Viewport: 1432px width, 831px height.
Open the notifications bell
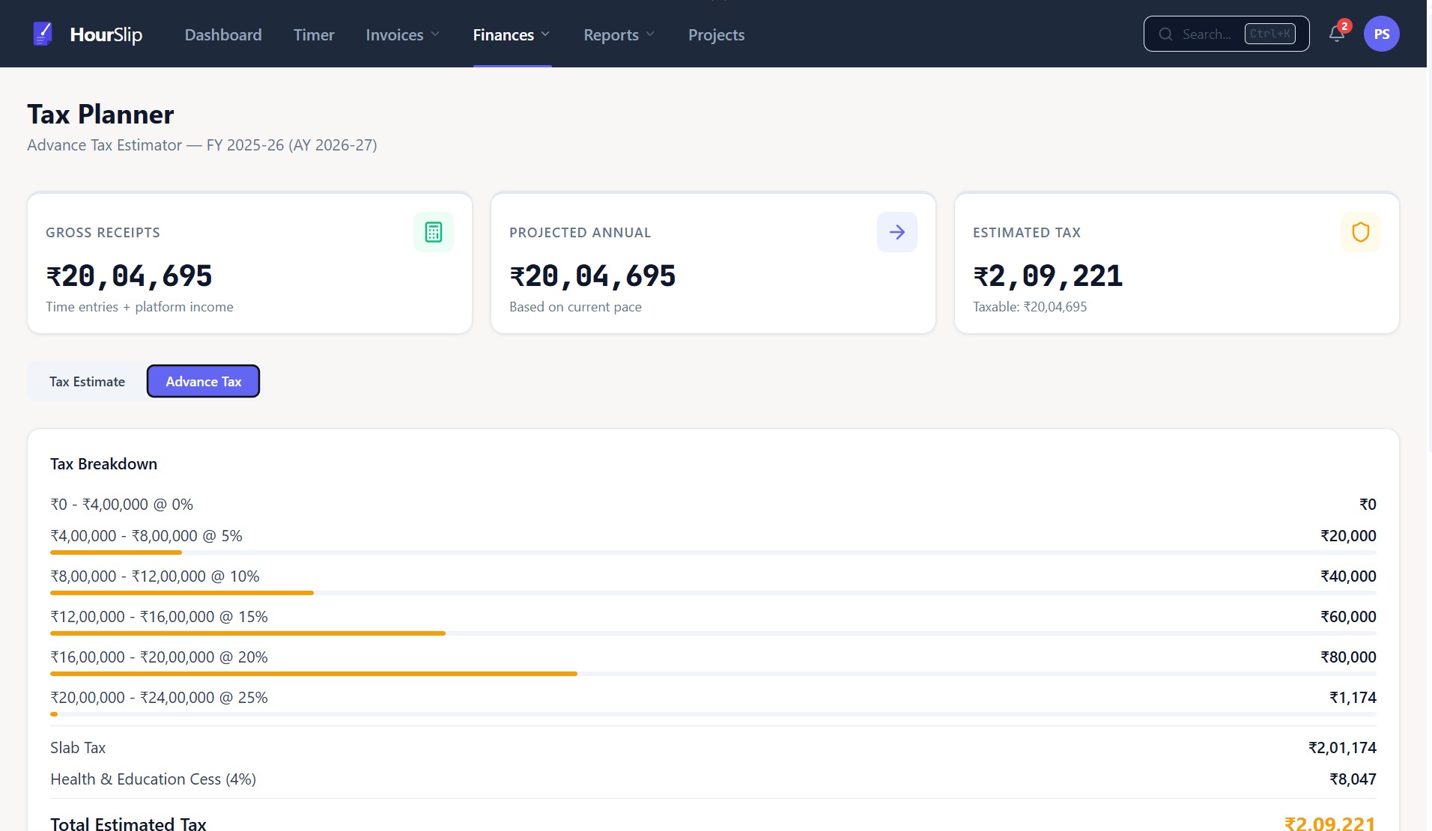1336,34
